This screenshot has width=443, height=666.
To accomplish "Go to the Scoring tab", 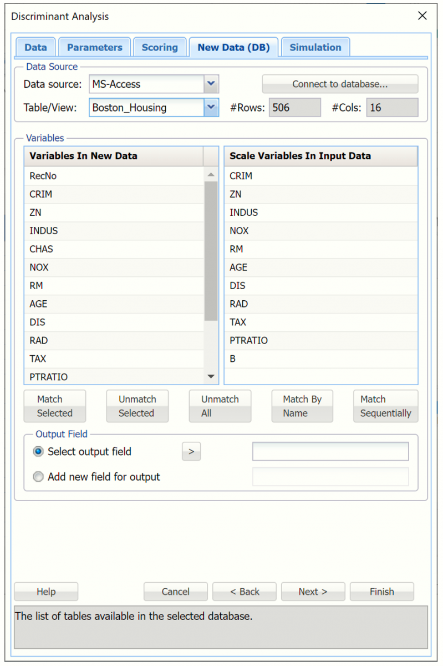I will point(160,48).
